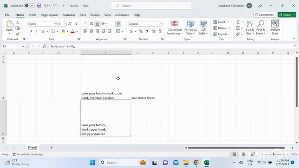Toggle the AutoSave switch
This screenshot has height=168, width=299.
29,6
